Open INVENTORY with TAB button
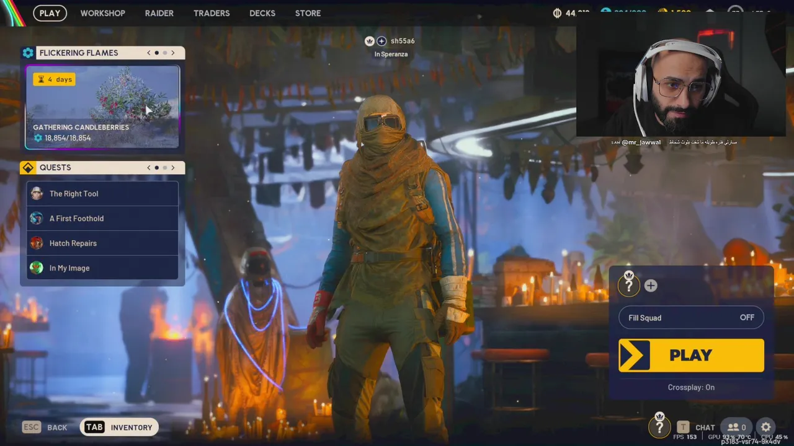 point(119,427)
